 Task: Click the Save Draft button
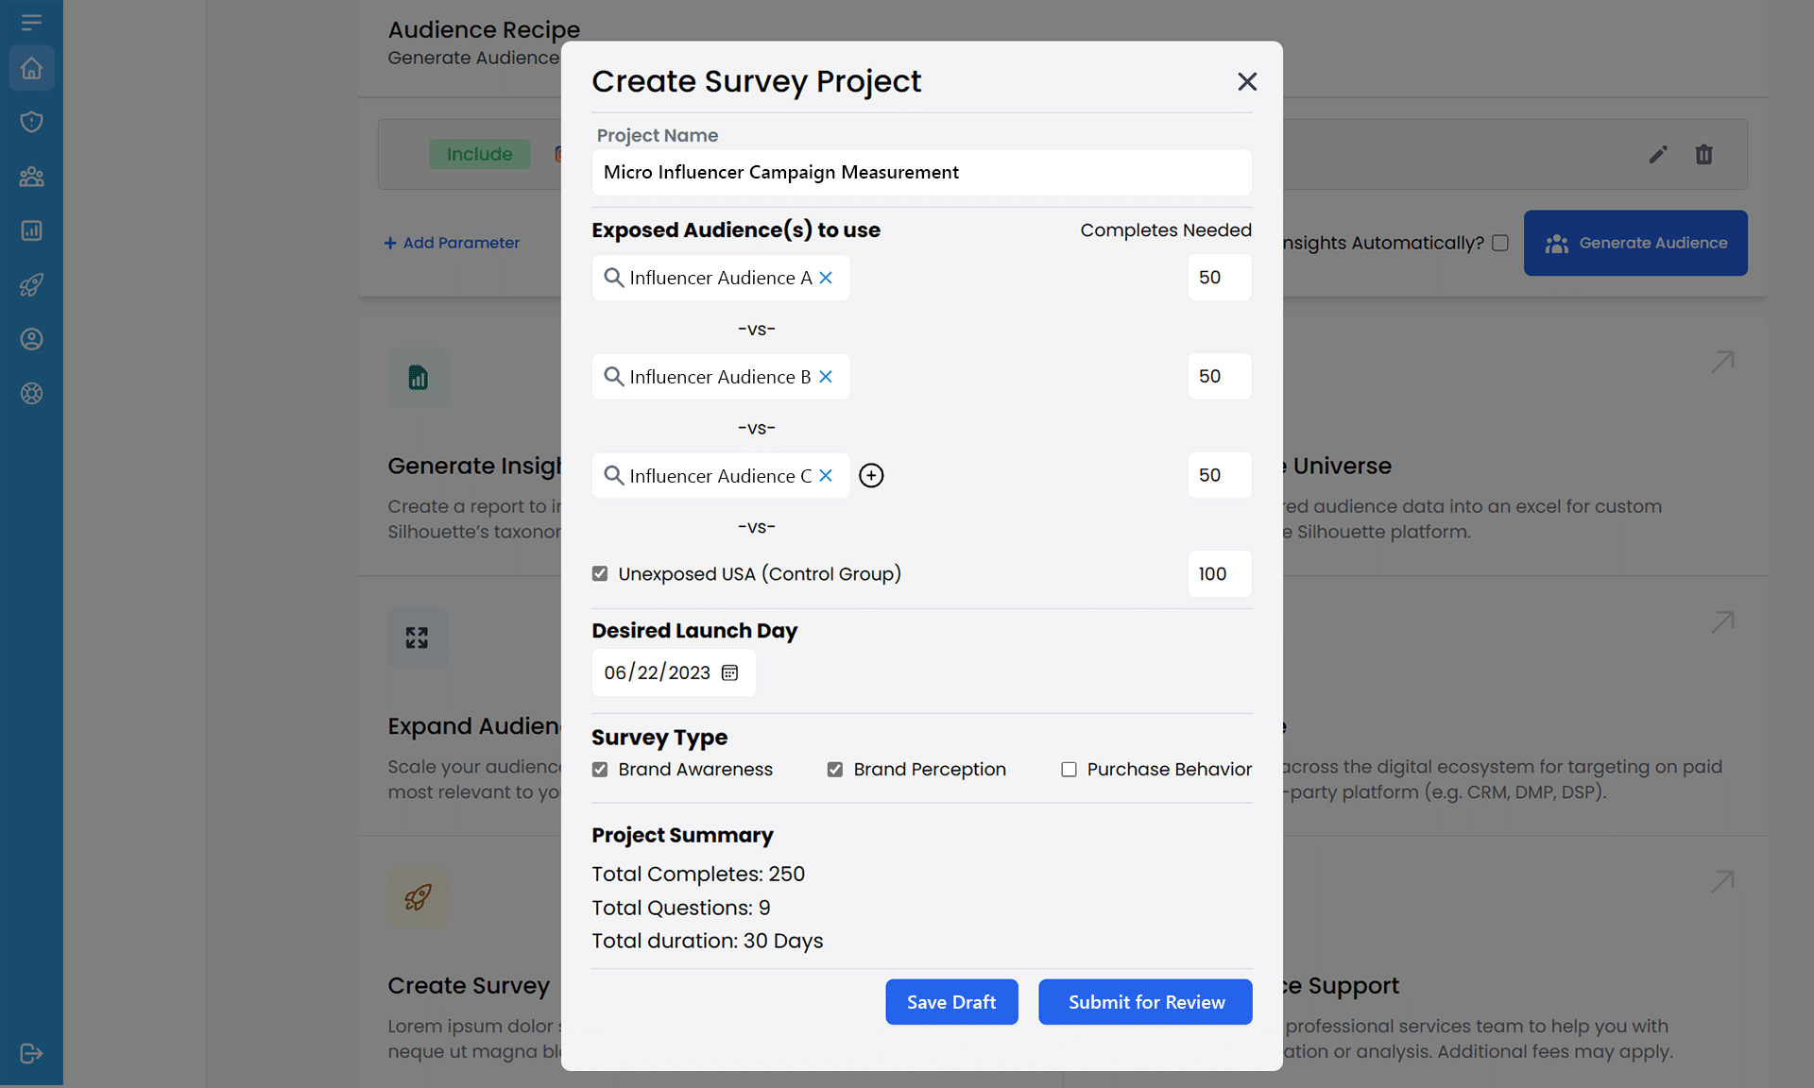click(x=951, y=1002)
